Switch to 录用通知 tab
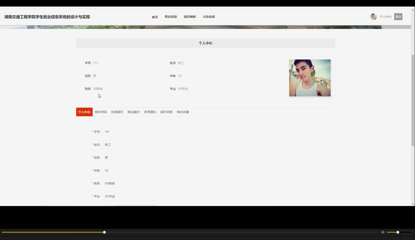415x240 pixels. point(150,112)
